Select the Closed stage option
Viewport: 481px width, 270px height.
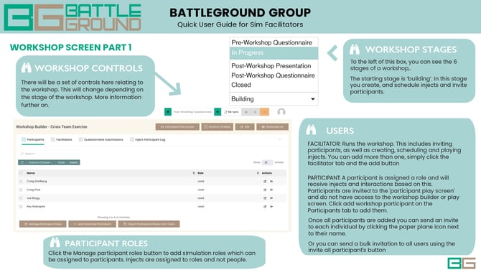(x=241, y=85)
